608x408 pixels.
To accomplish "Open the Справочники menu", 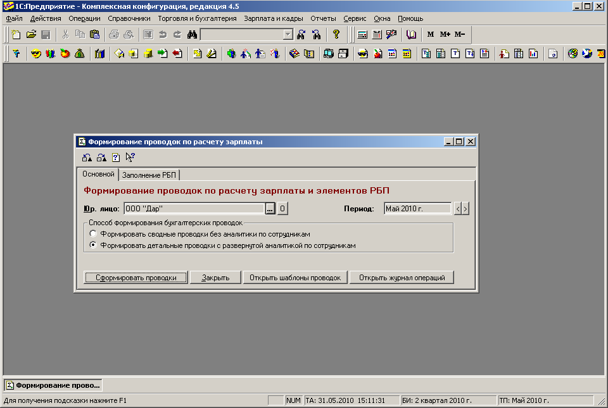I will click(x=129, y=18).
